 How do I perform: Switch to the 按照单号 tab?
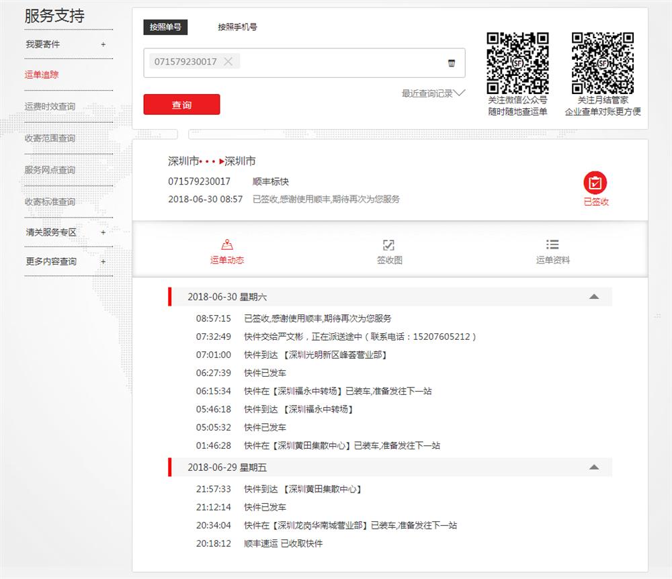pyautogui.click(x=165, y=27)
